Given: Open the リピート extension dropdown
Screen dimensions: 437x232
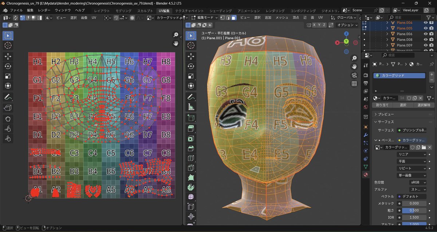Looking at the screenshot, I should (x=411, y=168).
